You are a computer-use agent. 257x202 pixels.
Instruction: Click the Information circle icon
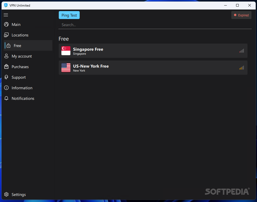[x=6, y=88]
